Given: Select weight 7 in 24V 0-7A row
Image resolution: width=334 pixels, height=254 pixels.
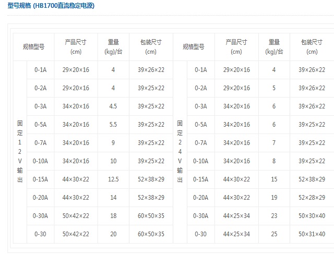Looking at the screenshot, I should pos(274,143).
